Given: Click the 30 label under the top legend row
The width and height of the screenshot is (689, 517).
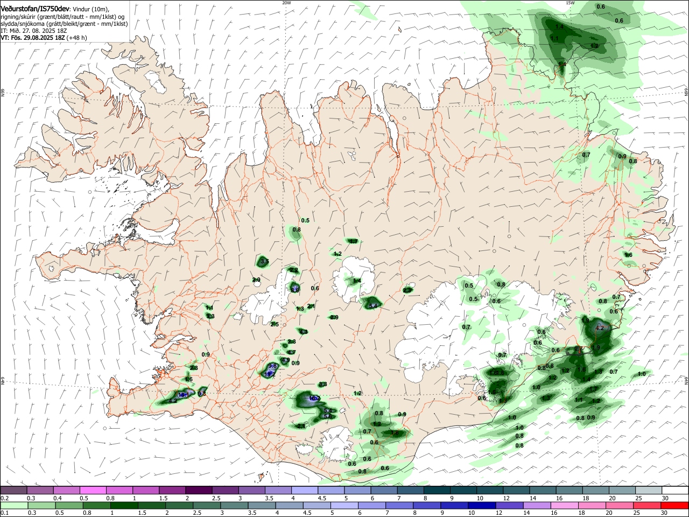Looking at the screenshot, I should [x=665, y=498].
